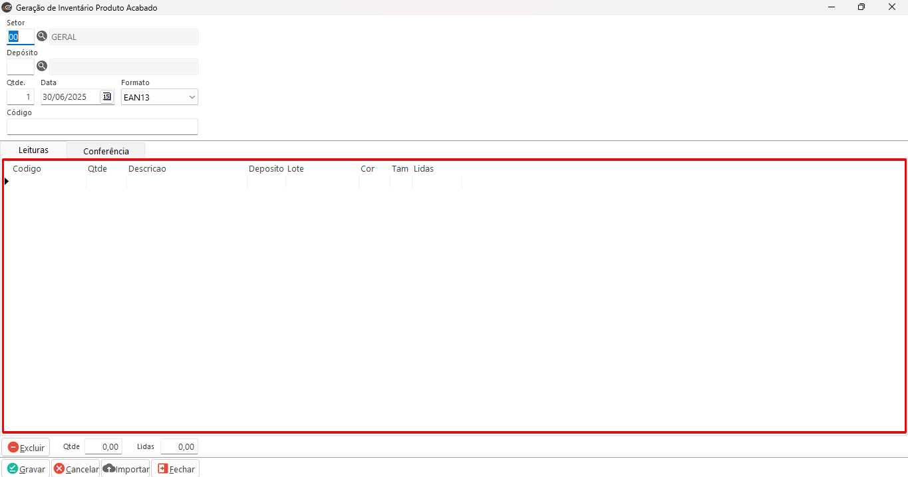Click the Lidas total field at bottom
Image resolution: width=908 pixels, height=477 pixels.
(179, 447)
